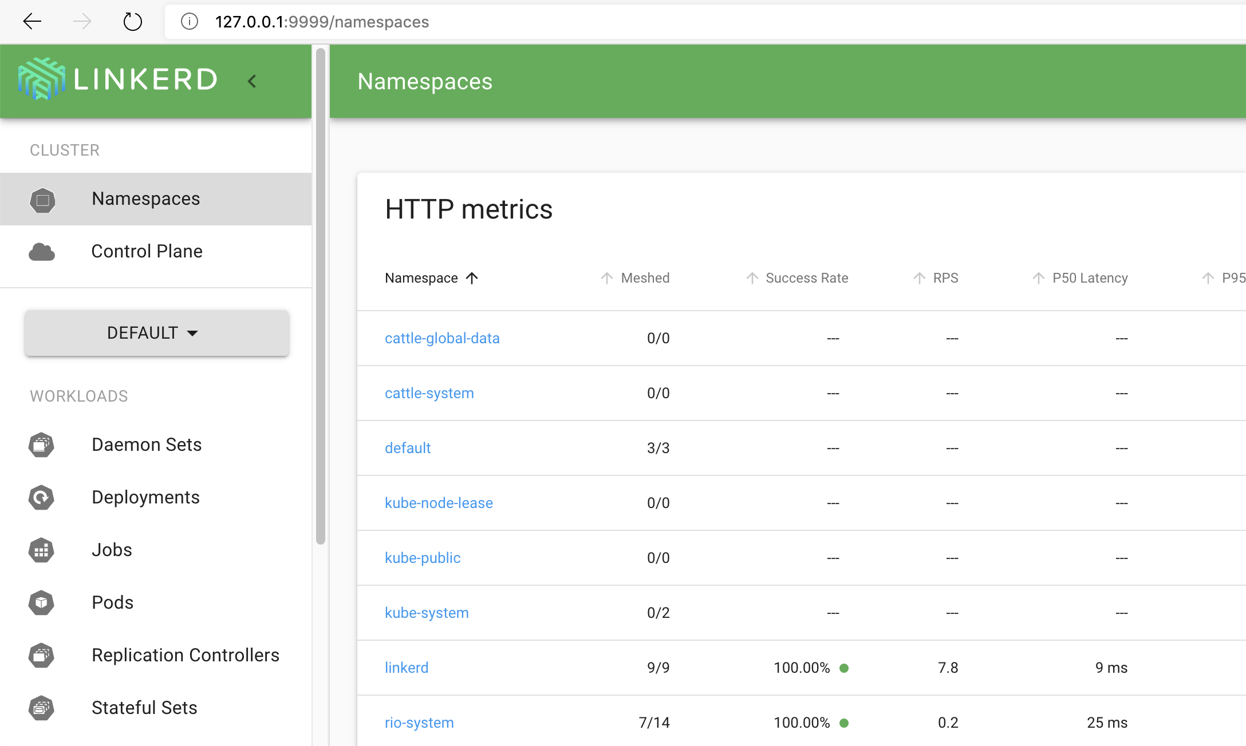Open the kube-public namespace link
This screenshot has width=1246, height=746.
pos(423,558)
